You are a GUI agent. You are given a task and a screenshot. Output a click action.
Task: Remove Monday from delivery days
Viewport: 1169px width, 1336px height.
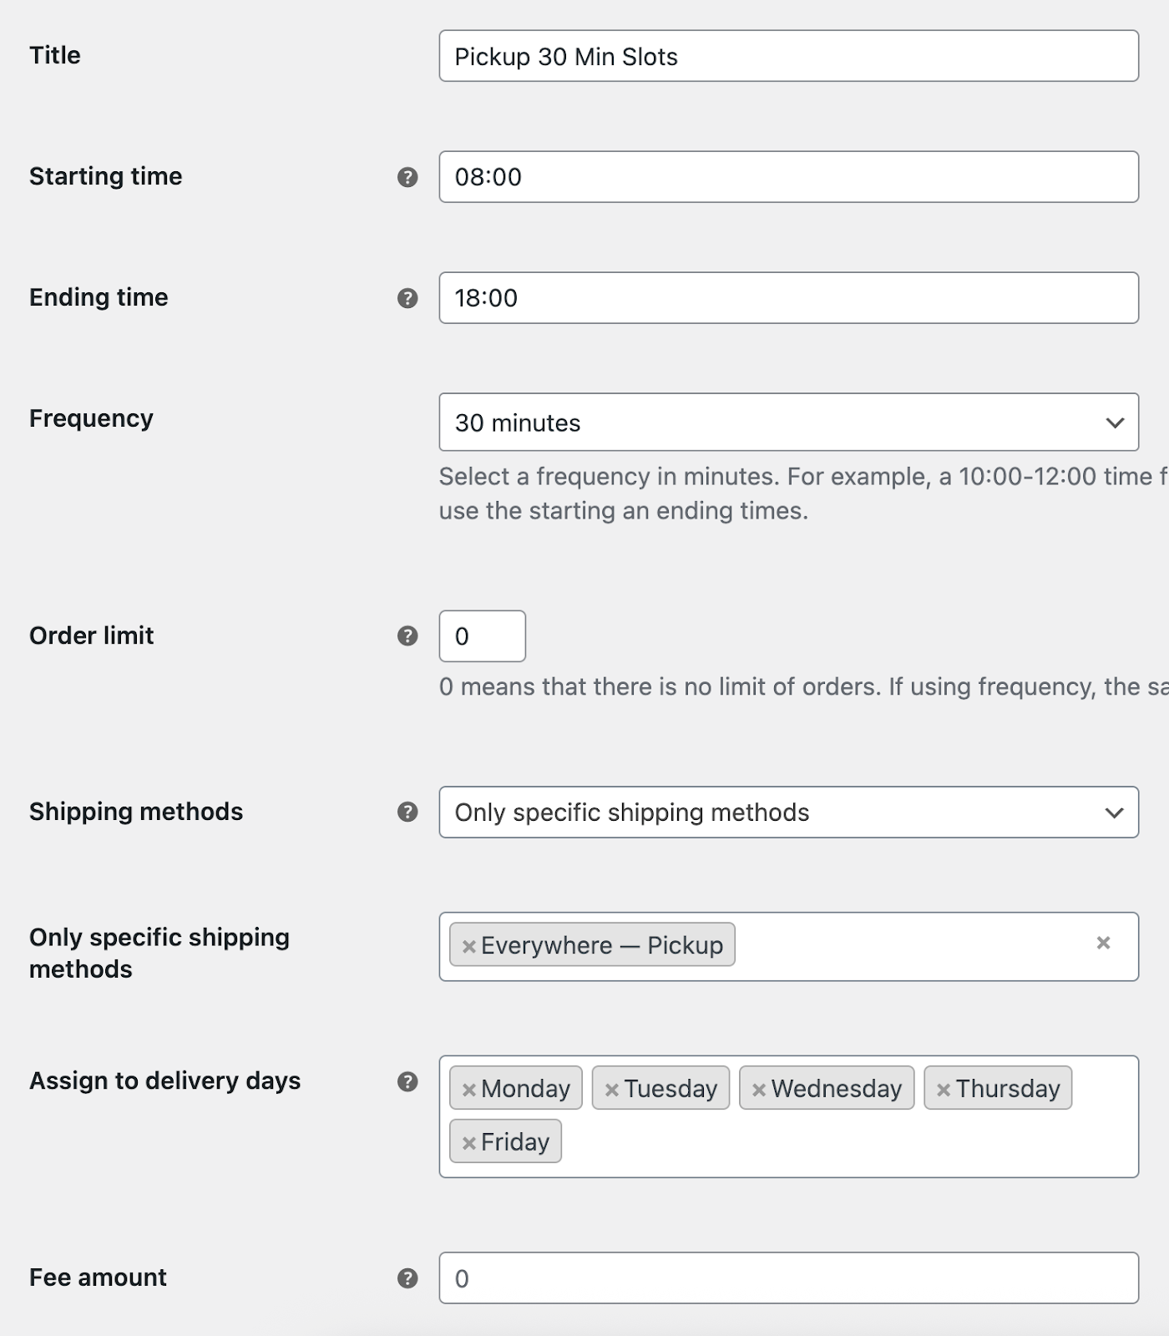pyautogui.click(x=468, y=1090)
